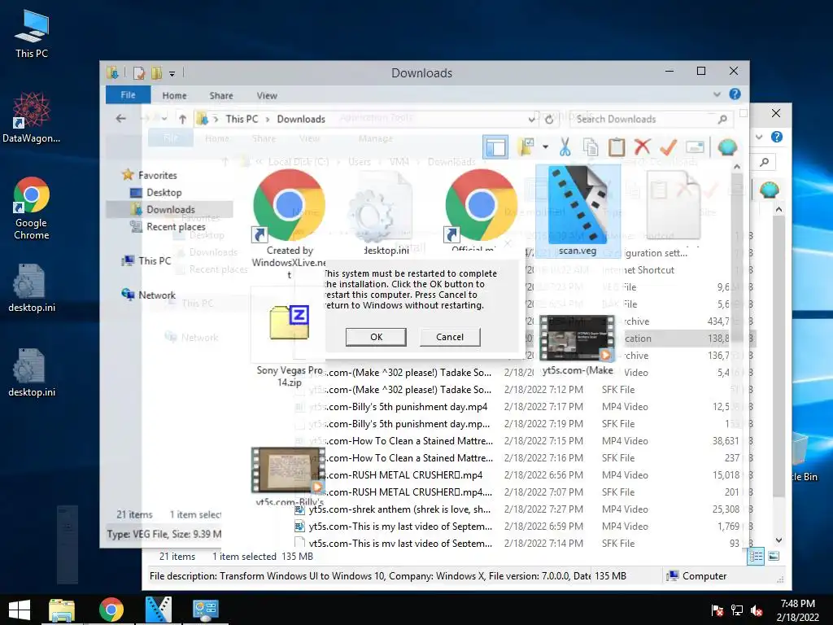
Task: Click the seashell icon in the rear window
Action: (769, 189)
